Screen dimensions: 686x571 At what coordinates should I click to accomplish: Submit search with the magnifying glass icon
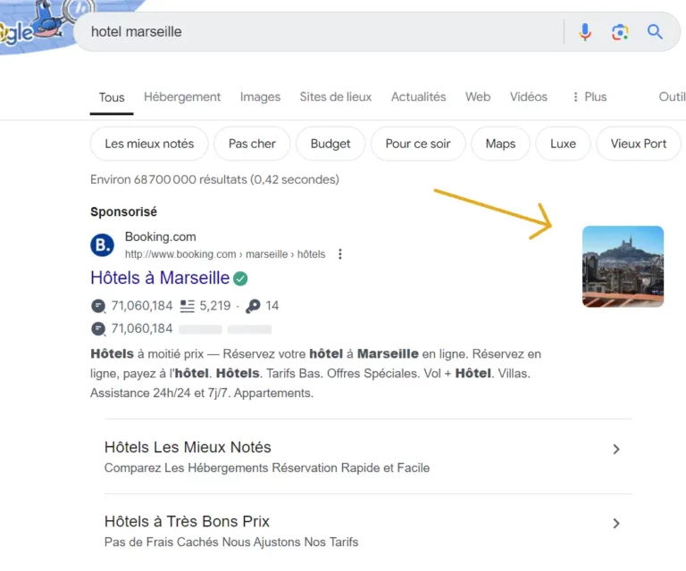pyautogui.click(x=655, y=31)
